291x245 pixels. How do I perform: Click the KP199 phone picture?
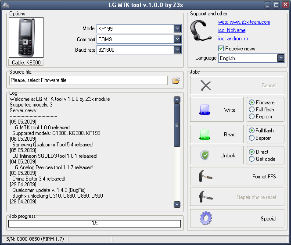[26, 37]
